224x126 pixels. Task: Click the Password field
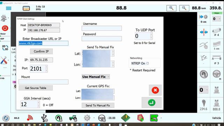(102, 38)
